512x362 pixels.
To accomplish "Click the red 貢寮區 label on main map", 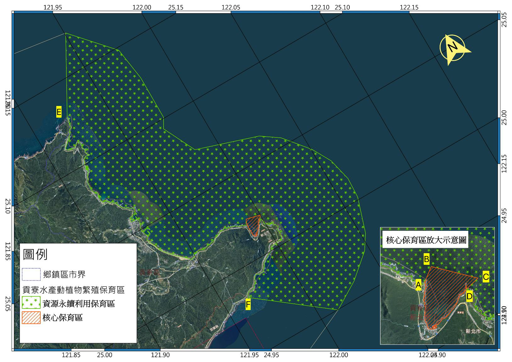I will click(150, 272).
